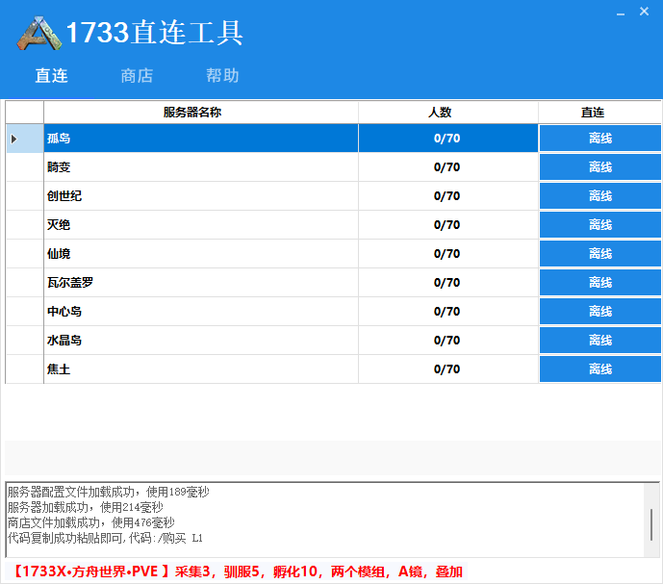This screenshot has height=584, width=663.
Task: Click the 0/70 player count for 中心岛
Action: pos(446,311)
